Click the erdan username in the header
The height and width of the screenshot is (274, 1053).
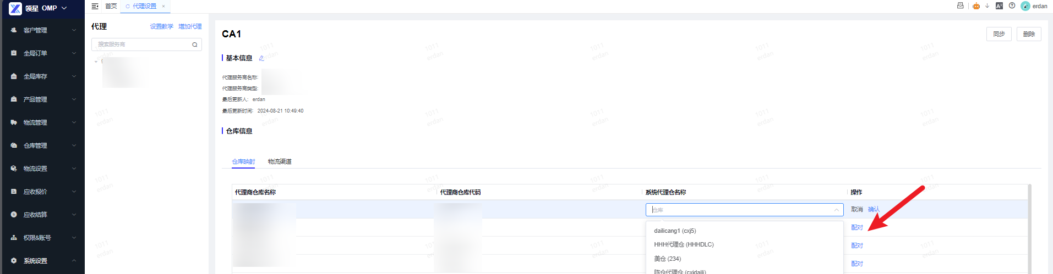point(1040,6)
